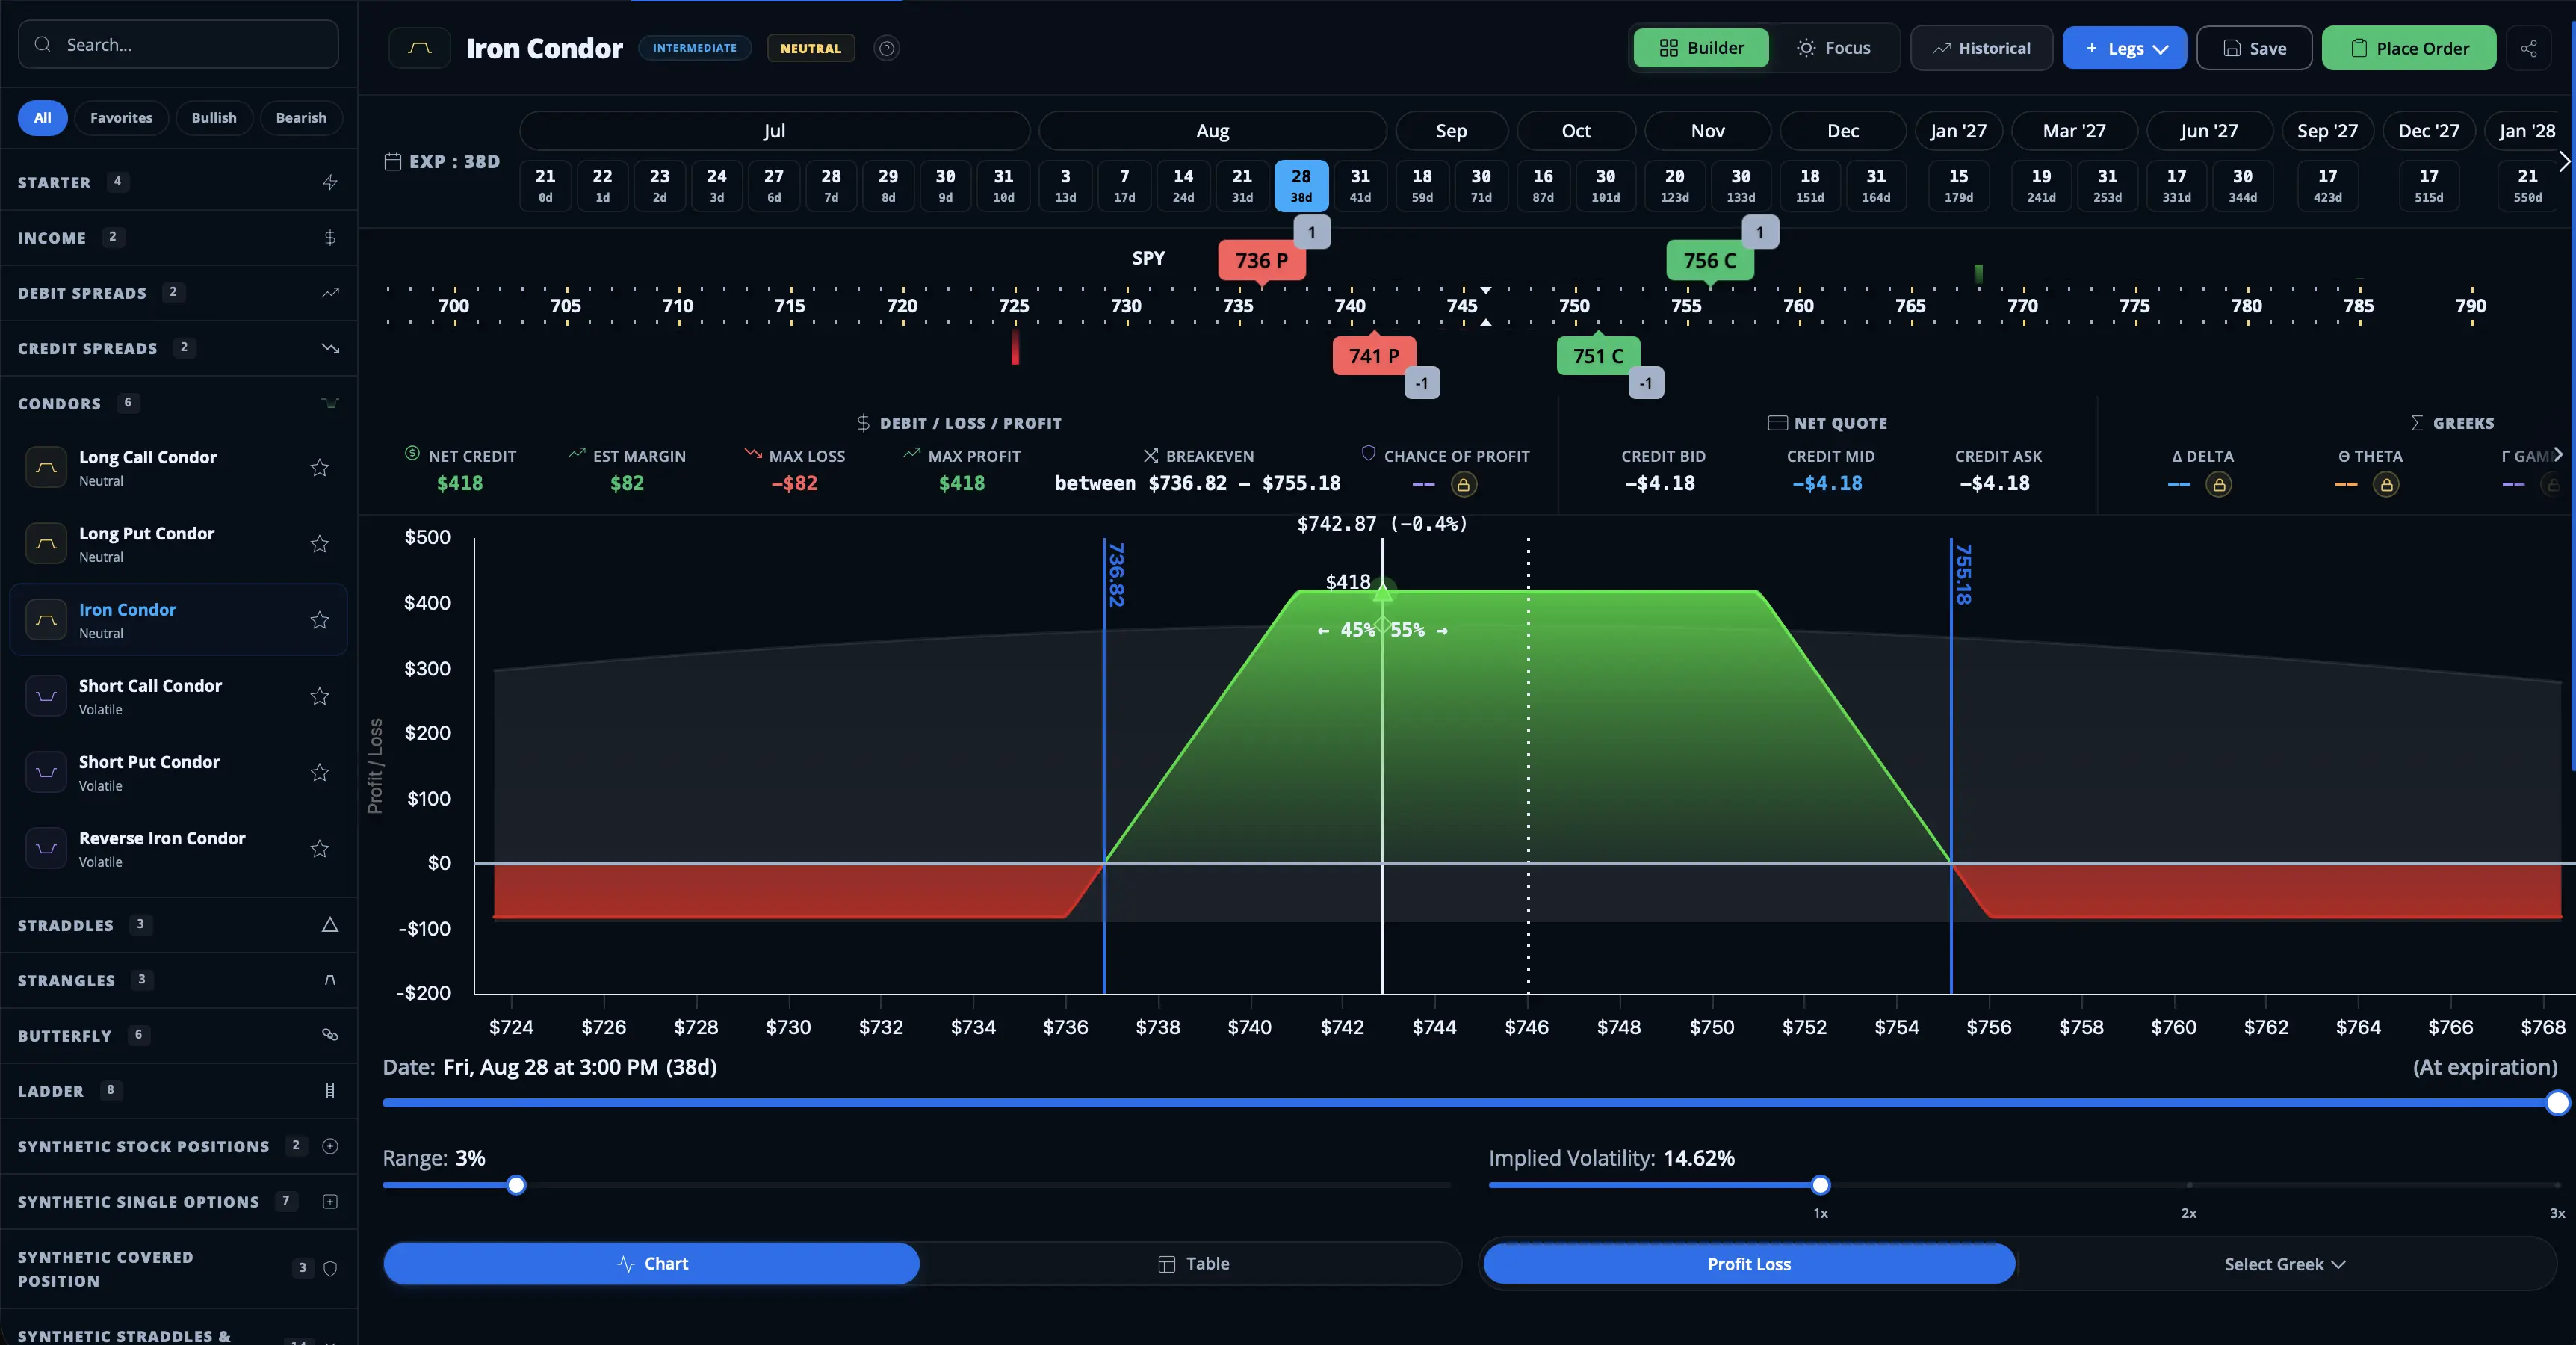Click the Search input field
The image size is (2576, 1345).
tap(178, 45)
